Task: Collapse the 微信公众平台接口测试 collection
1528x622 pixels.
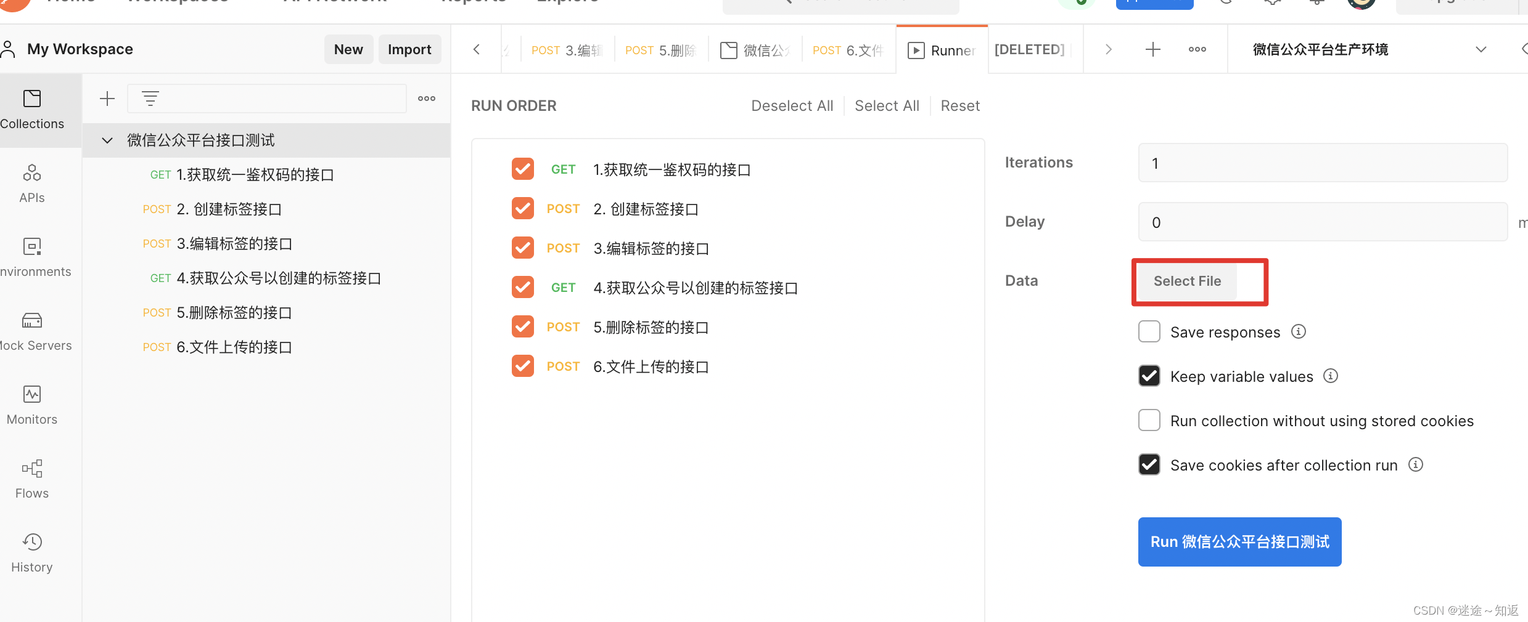Action: (107, 140)
